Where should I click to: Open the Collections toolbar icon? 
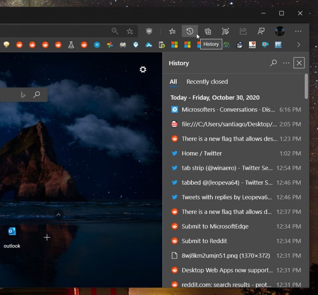[208, 31]
